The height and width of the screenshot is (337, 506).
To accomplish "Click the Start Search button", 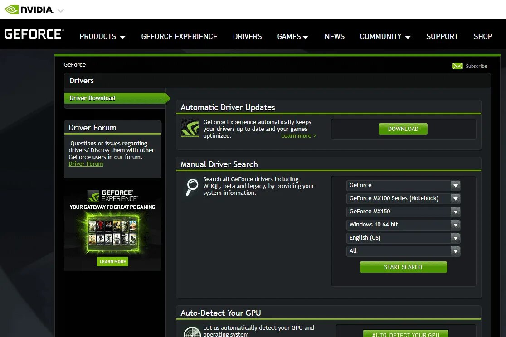I will 403,267.
